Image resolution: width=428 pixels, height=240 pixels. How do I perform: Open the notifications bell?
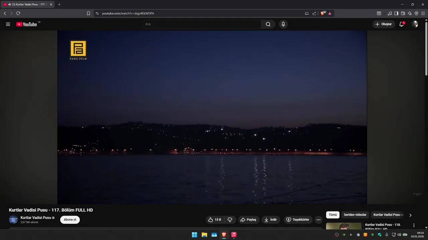(402, 24)
